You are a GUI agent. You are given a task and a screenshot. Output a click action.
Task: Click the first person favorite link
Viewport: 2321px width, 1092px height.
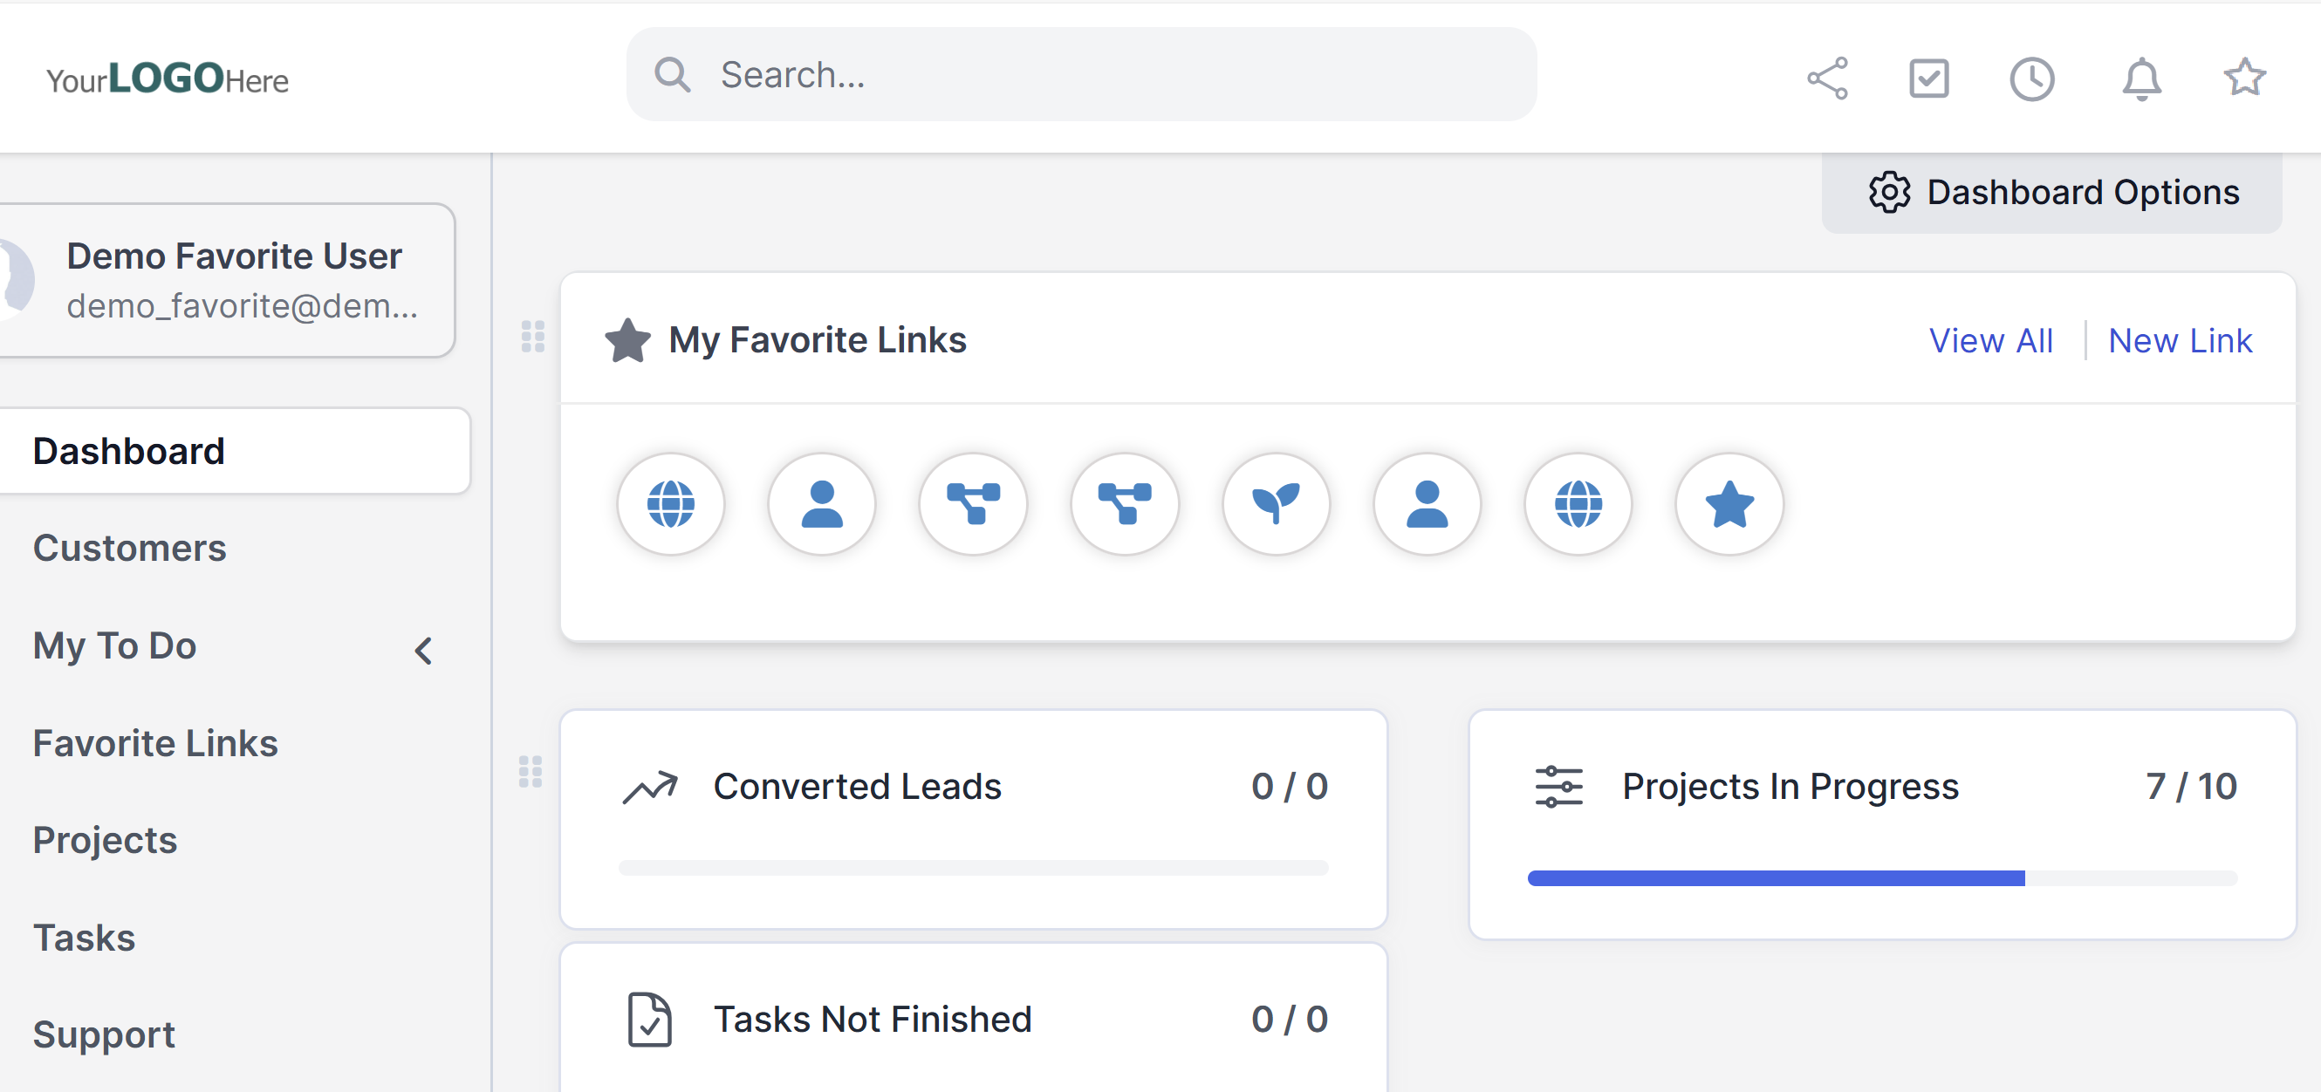[822, 503]
